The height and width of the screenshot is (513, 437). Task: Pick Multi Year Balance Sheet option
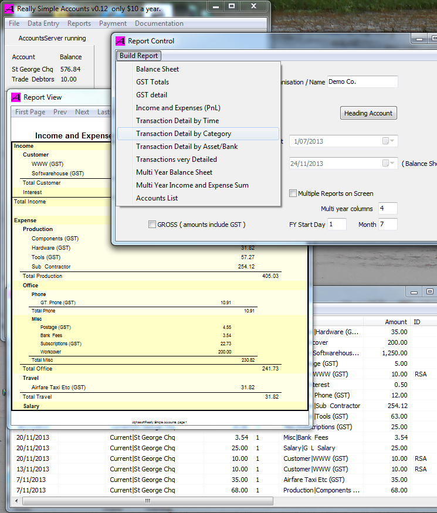tap(174, 172)
